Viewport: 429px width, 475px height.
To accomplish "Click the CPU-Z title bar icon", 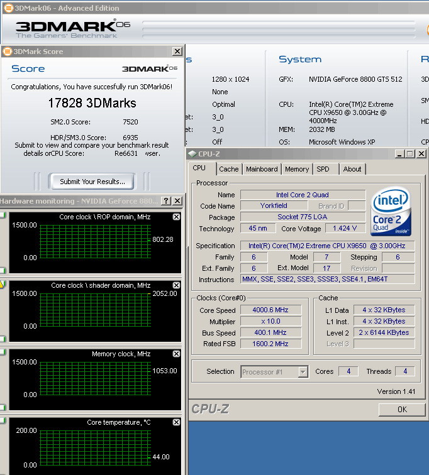I will 192,154.
